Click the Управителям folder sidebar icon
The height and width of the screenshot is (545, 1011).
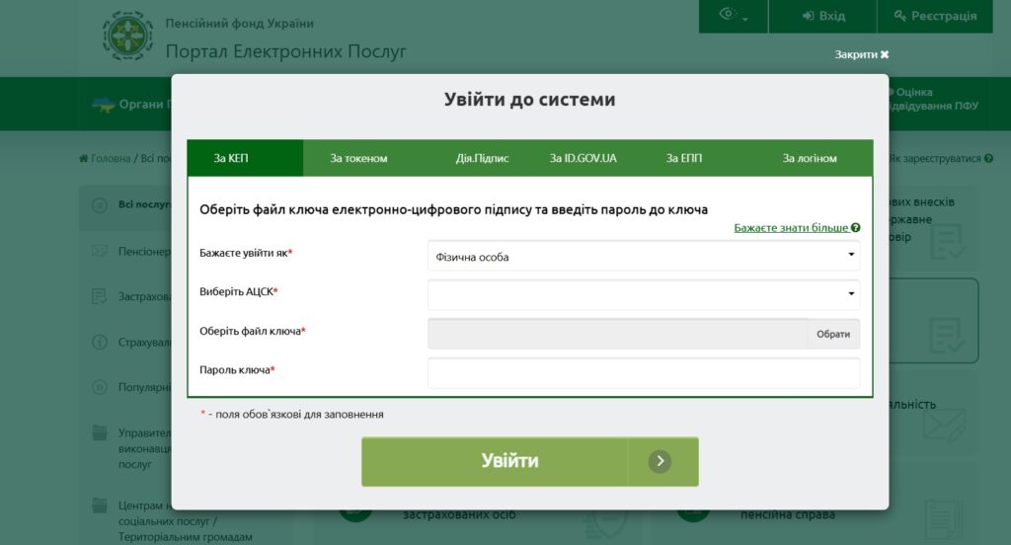(x=100, y=432)
